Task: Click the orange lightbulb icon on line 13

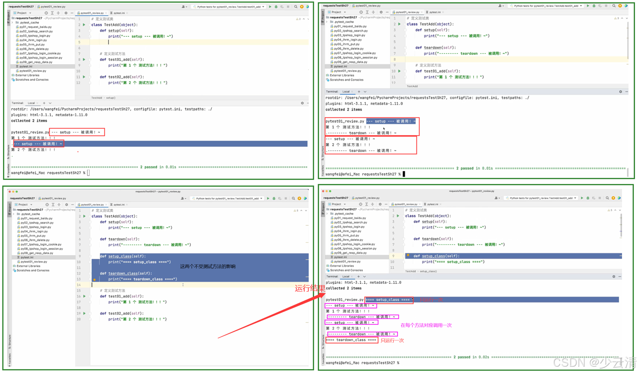Action: pyautogui.click(x=95, y=280)
